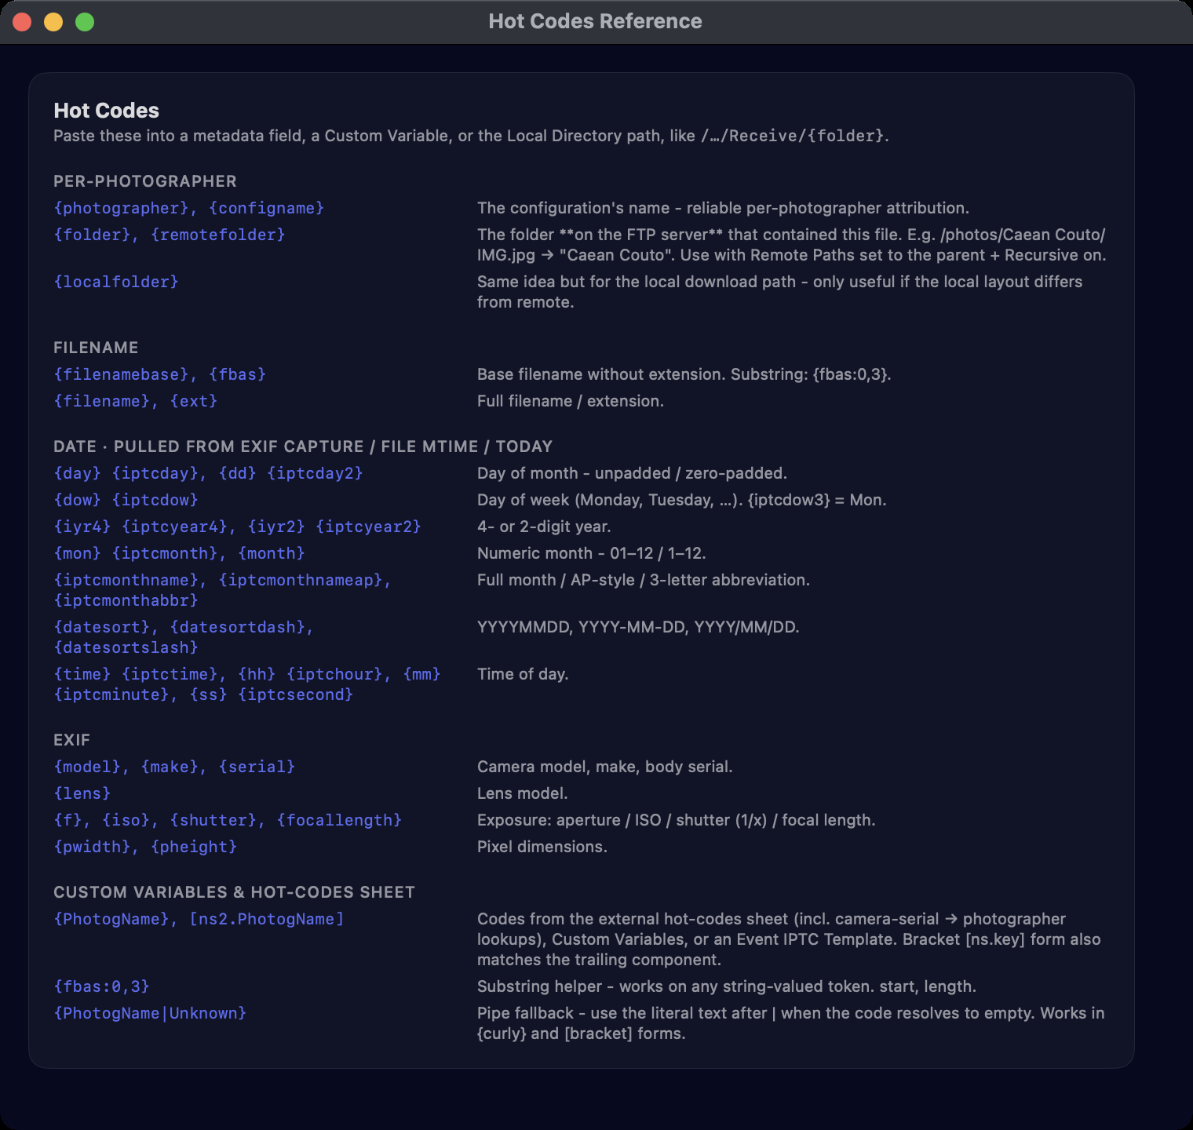Click the 'Camera model, make, body serial.' description
The height and width of the screenshot is (1130, 1193).
coord(605,767)
